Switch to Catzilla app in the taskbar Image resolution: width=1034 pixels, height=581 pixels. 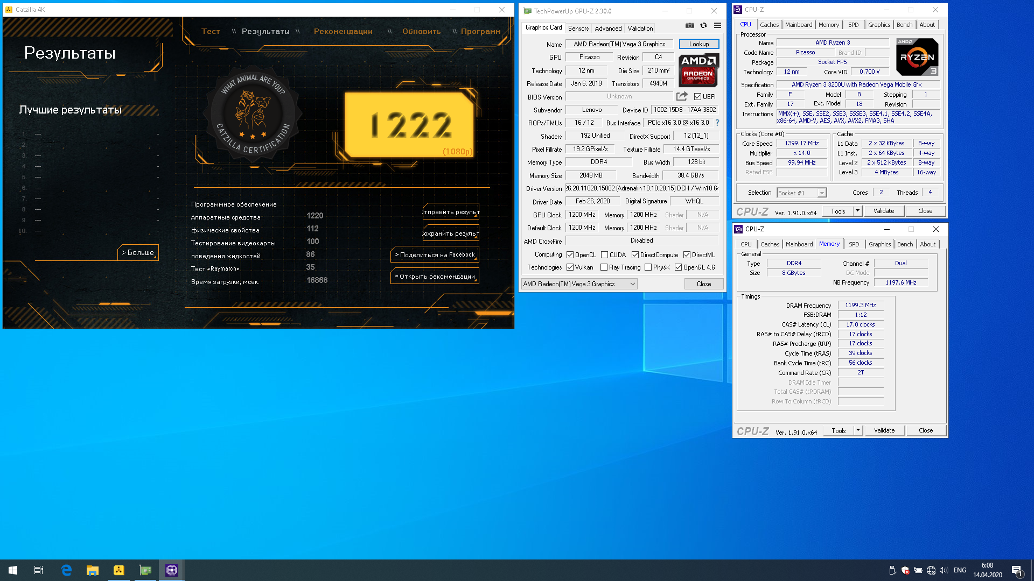pyautogui.click(x=119, y=570)
